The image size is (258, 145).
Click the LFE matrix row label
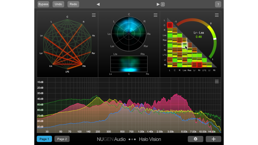pos(165,55)
